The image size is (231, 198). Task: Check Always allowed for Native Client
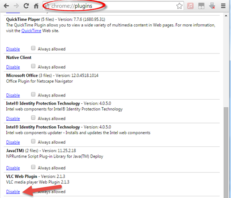[x=33, y=66]
